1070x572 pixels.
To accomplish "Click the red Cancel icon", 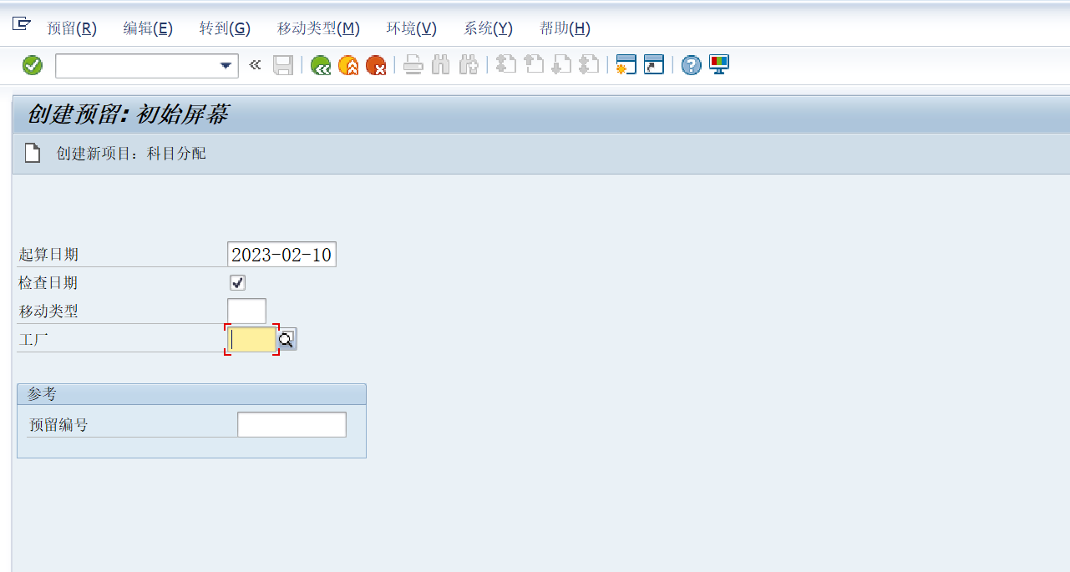I will pos(376,65).
